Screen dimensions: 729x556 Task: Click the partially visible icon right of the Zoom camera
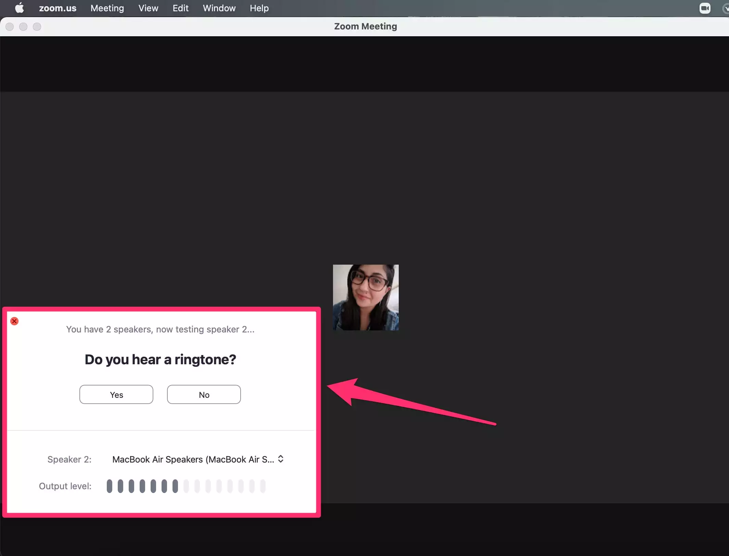pyautogui.click(x=725, y=8)
